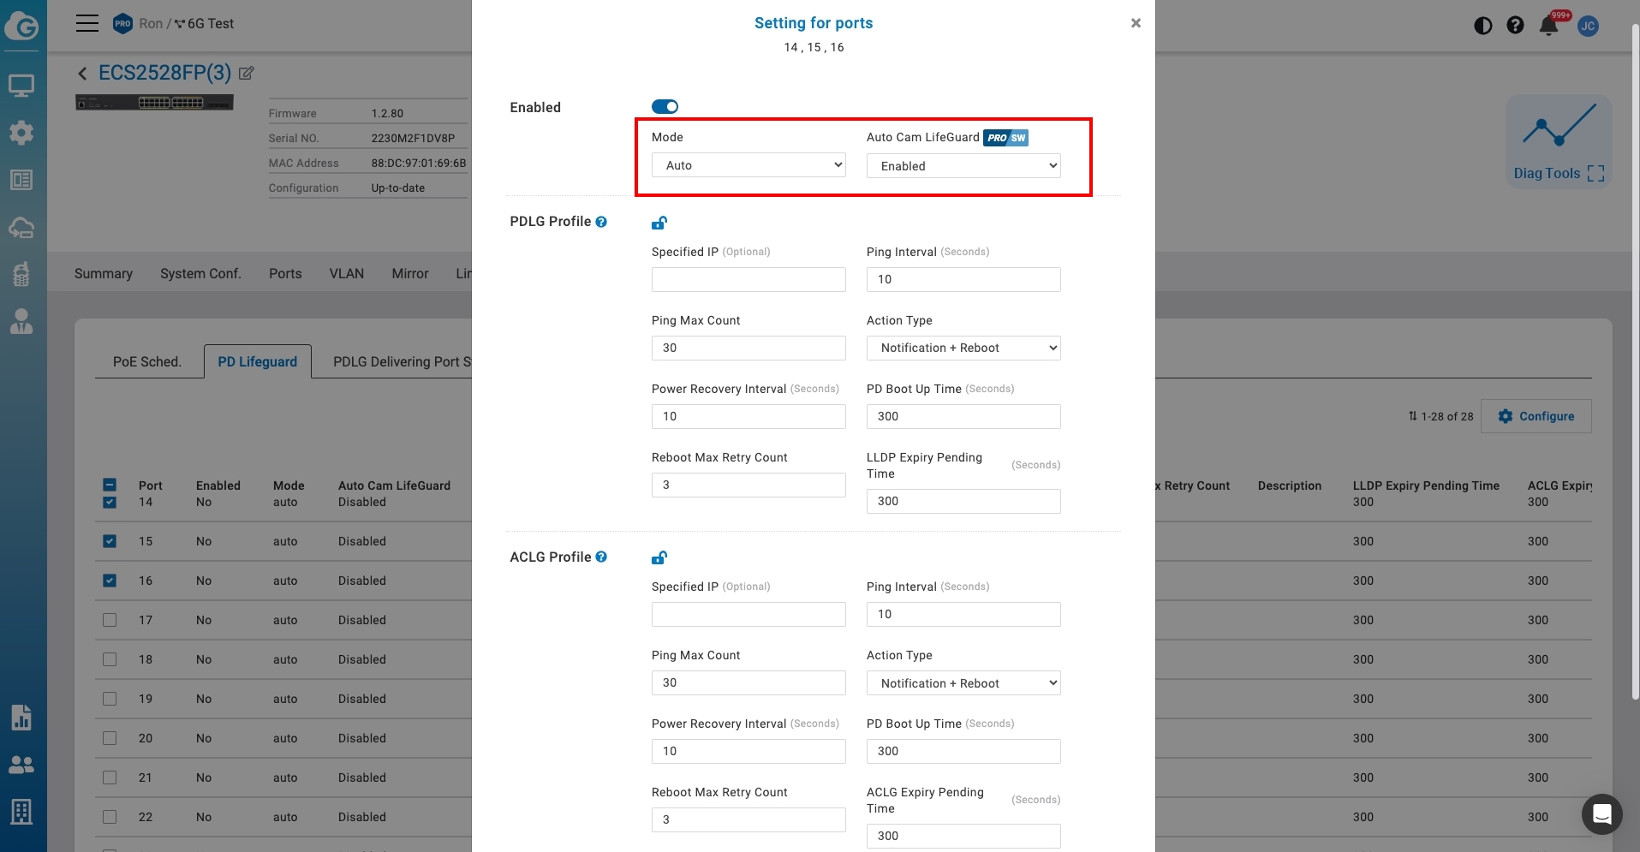
Task: Expand the Auto Cam LifeGuard dropdown
Action: coord(963,166)
